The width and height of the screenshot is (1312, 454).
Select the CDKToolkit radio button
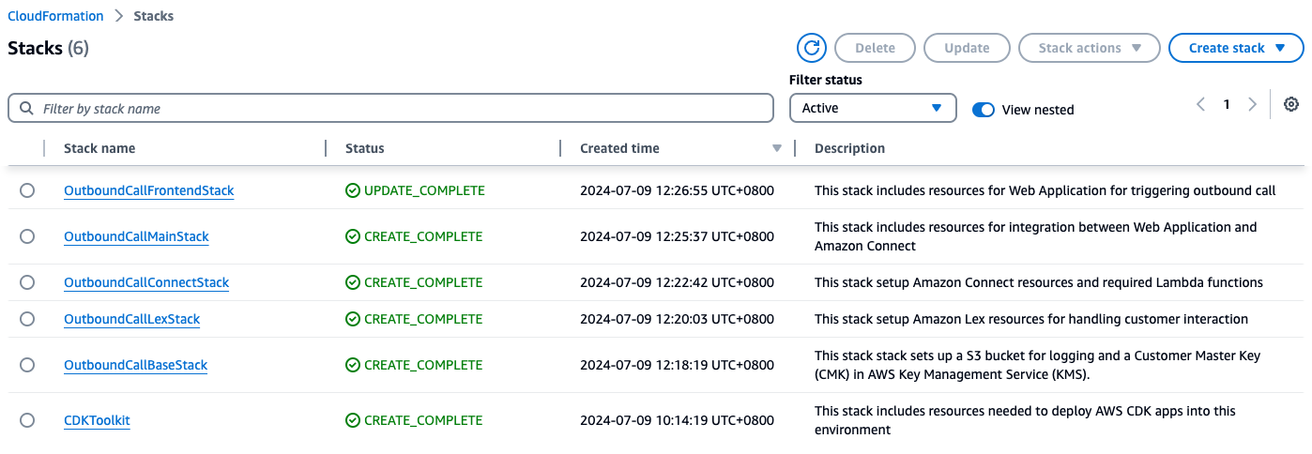27,420
